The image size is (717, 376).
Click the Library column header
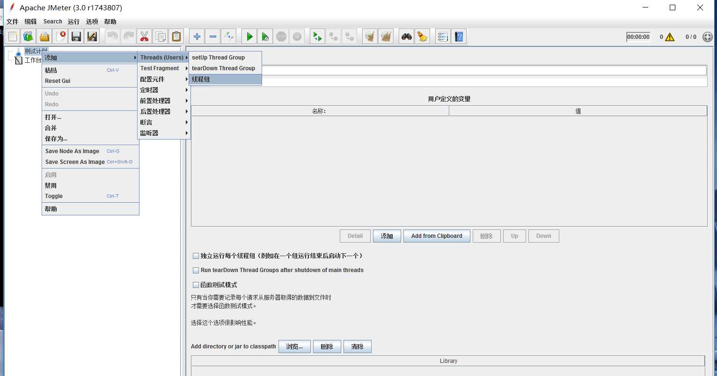coord(448,361)
